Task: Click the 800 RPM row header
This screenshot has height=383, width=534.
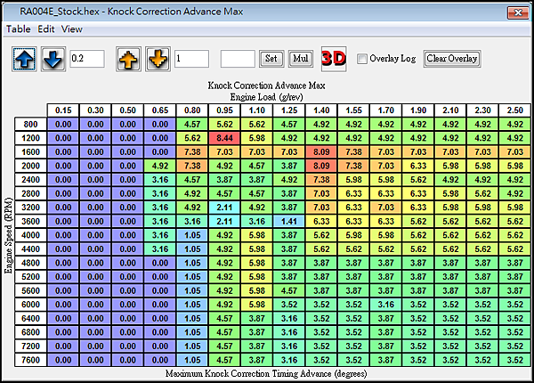Action: tap(30, 125)
